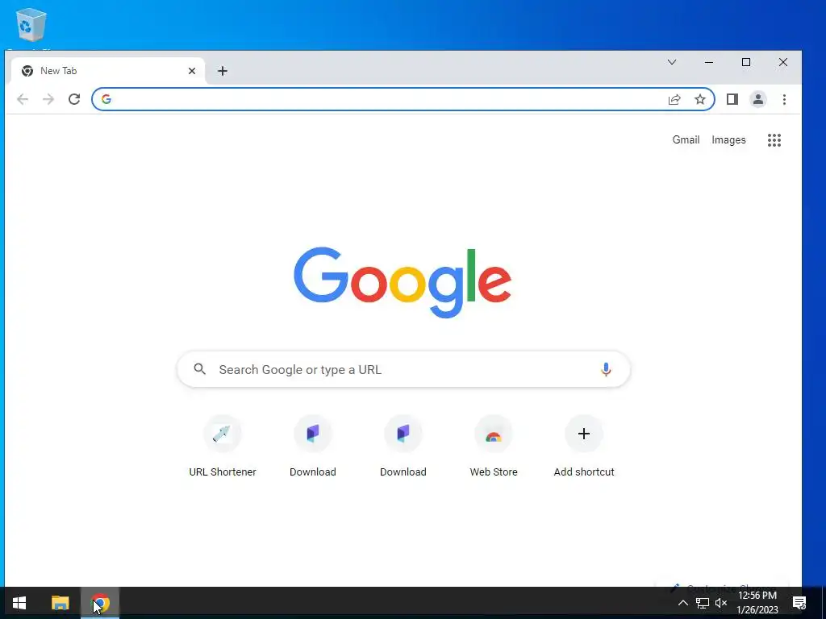Open the URL Shortener shortcut
The width and height of the screenshot is (826, 619).
(223, 447)
